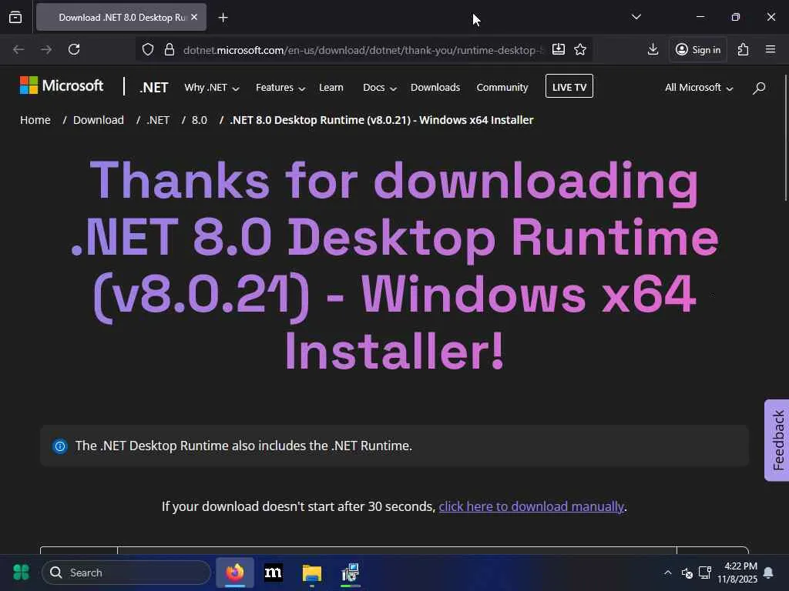Open the 'm' app in taskbar
Viewport: 789px width, 591px height.
274,573
